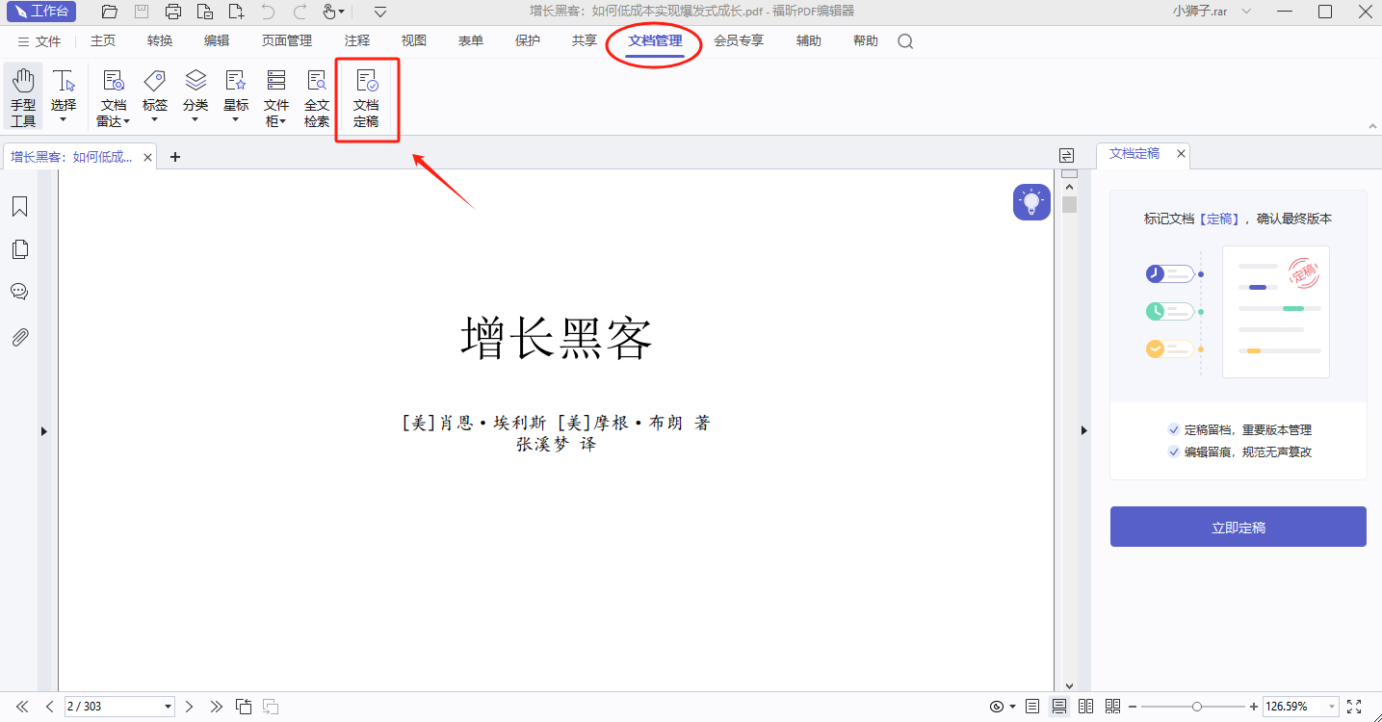Screen dimensions: 1382x722
Task: Open the zoom percentage dropdown
Action: (x=1332, y=707)
